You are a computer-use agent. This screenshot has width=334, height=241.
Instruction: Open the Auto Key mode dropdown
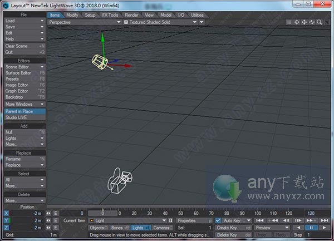coord(237,220)
